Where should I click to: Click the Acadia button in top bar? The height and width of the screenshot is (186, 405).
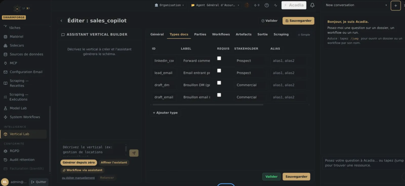[294, 5]
